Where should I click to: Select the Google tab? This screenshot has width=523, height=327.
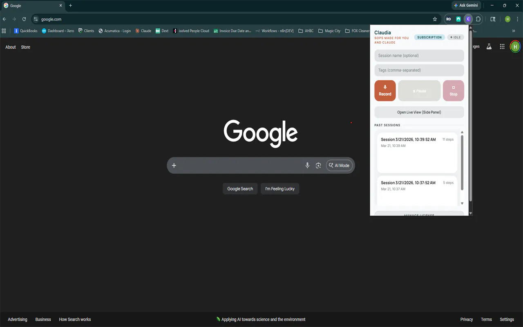click(x=33, y=6)
